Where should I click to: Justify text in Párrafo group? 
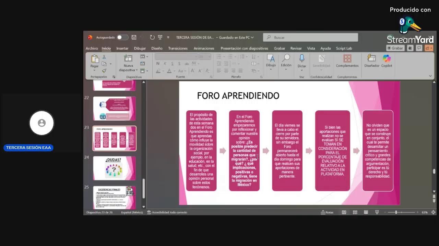pyautogui.click(x=240, y=71)
